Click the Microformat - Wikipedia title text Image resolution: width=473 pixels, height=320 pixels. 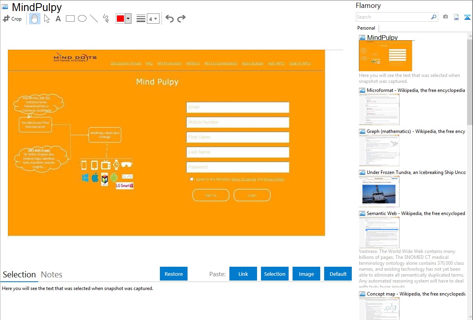click(416, 90)
